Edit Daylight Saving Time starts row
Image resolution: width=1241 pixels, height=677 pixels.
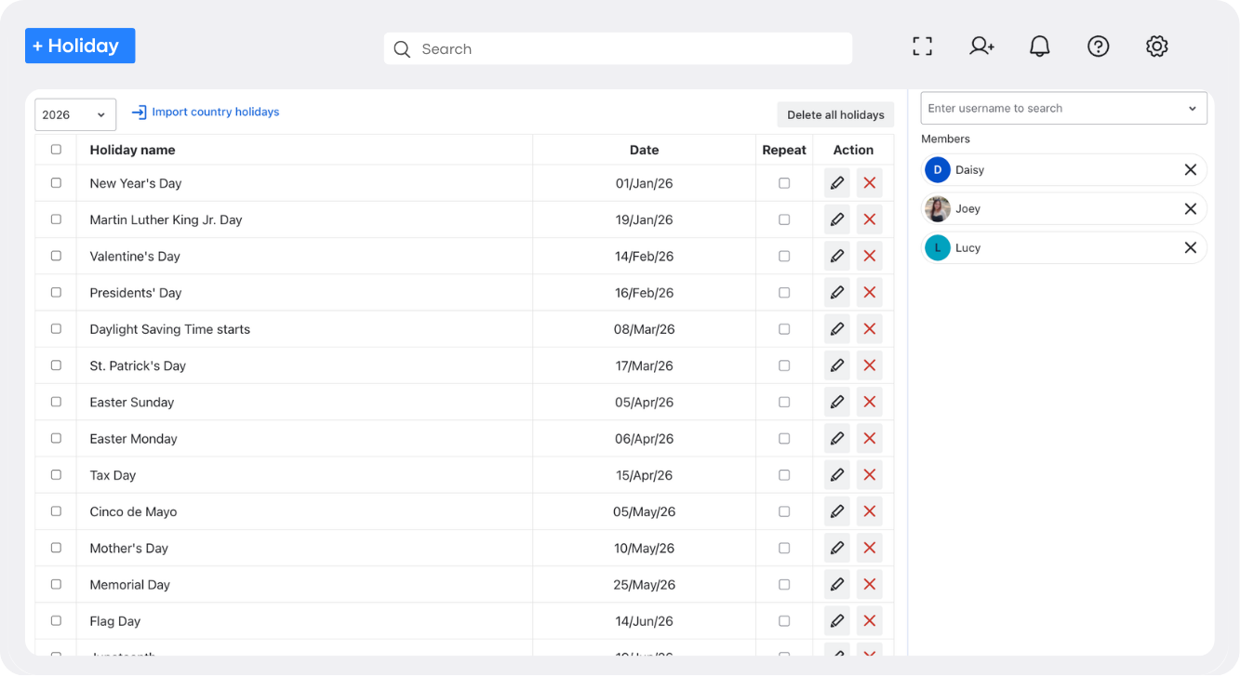(x=837, y=329)
